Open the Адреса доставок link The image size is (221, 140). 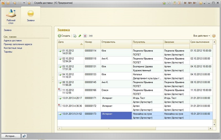pos(13,40)
